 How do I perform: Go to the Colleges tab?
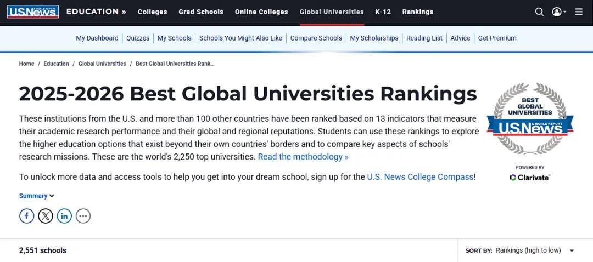(152, 12)
